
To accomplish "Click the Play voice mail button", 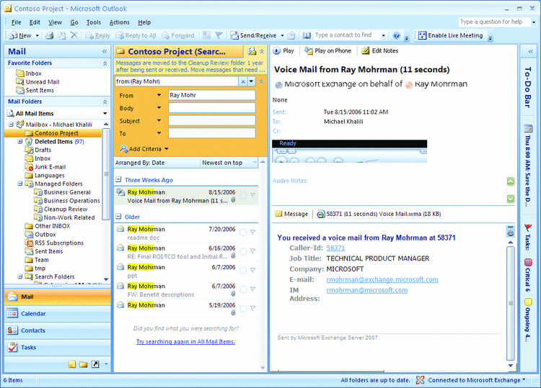I will (284, 51).
